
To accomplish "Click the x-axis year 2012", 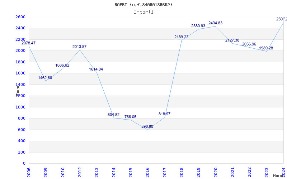I will (80, 172).
